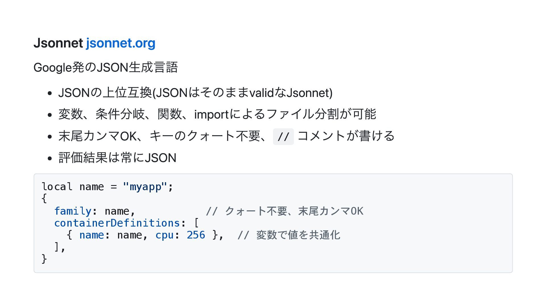The height and width of the screenshot is (307, 546).
Task: Click the bullet about importによるファイル分割
Action: (x=217, y=114)
